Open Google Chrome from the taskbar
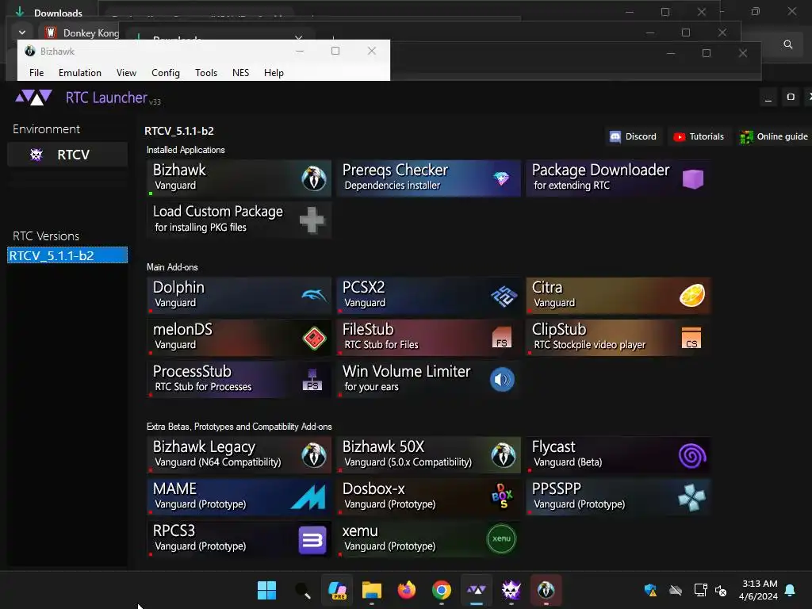Screen dimensions: 812x609 click(441, 590)
